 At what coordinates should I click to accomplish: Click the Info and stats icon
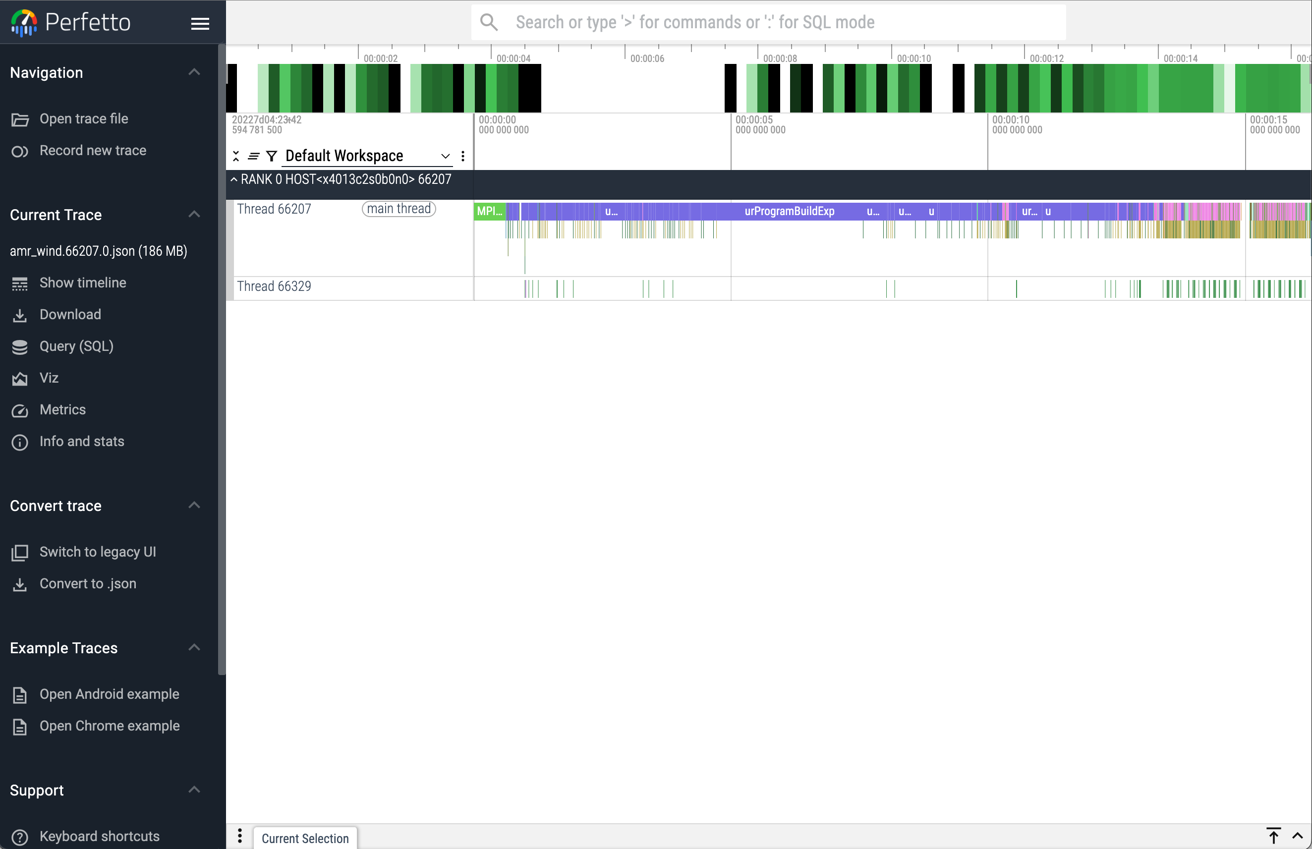20,442
